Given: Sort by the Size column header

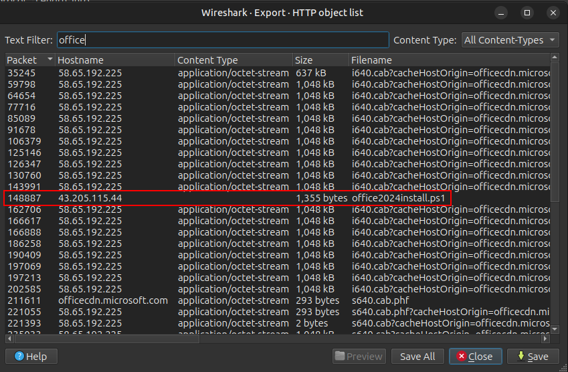Looking at the screenshot, I should 320,60.
